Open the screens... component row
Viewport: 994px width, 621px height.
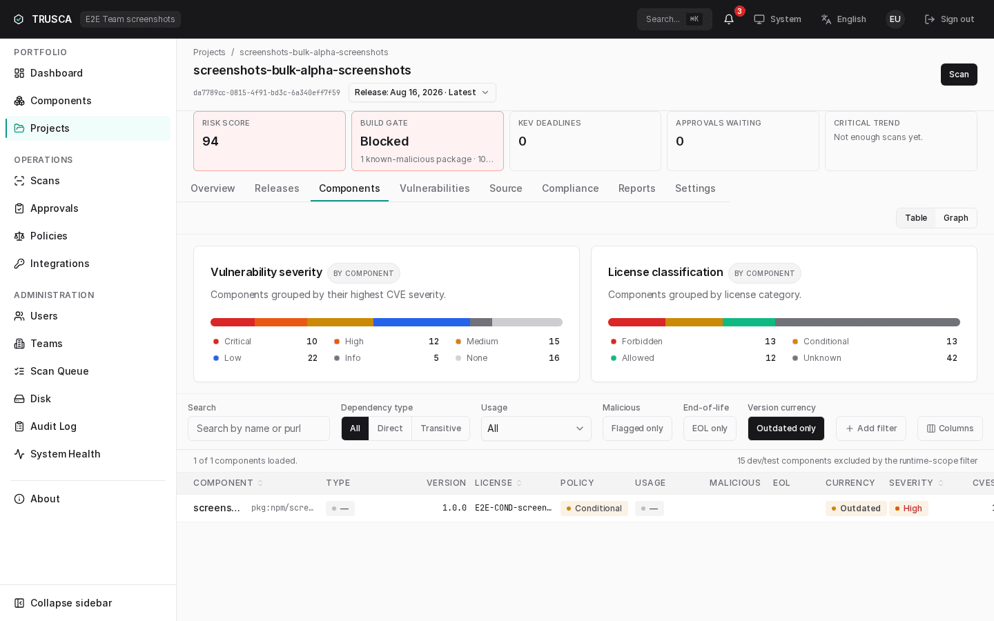click(x=585, y=509)
